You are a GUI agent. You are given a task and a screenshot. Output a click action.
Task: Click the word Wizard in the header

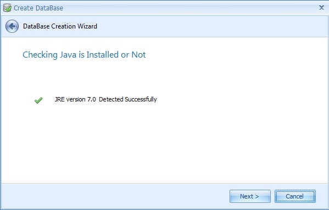(x=87, y=26)
